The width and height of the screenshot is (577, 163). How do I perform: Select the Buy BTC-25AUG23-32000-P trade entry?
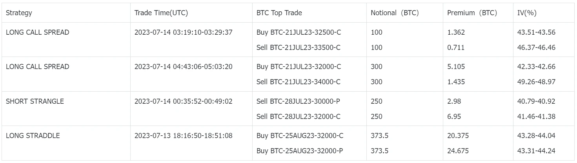click(300, 151)
